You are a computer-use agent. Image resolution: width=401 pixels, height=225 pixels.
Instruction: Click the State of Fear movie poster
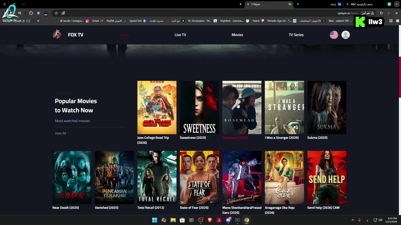(x=199, y=177)
